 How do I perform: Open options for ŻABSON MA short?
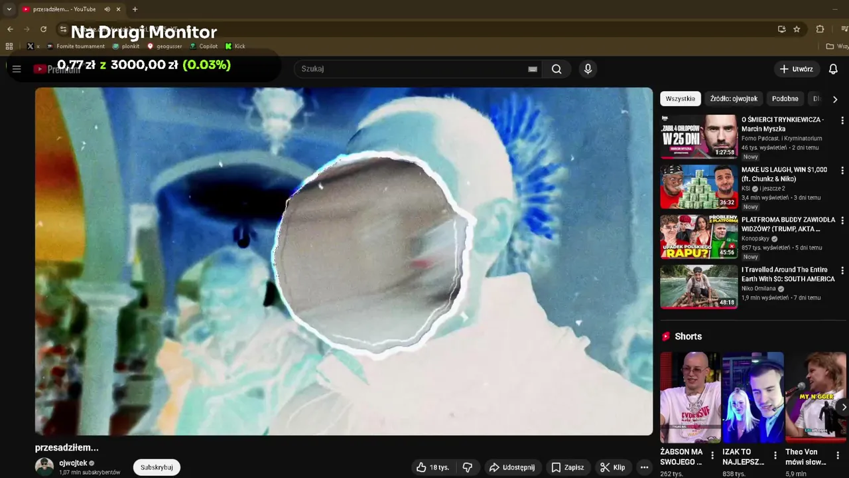pyautogui.click(x=712, y=455)
